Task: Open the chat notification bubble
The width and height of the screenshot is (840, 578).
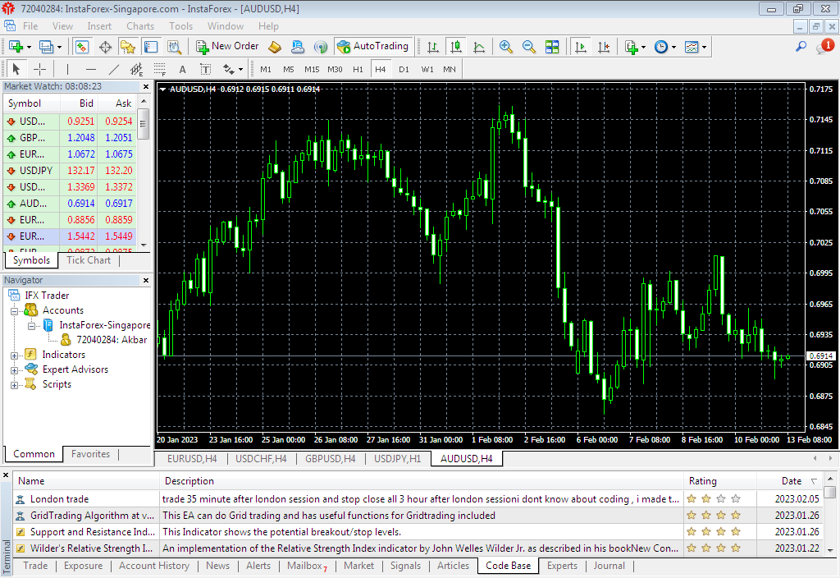Action: 825,46
